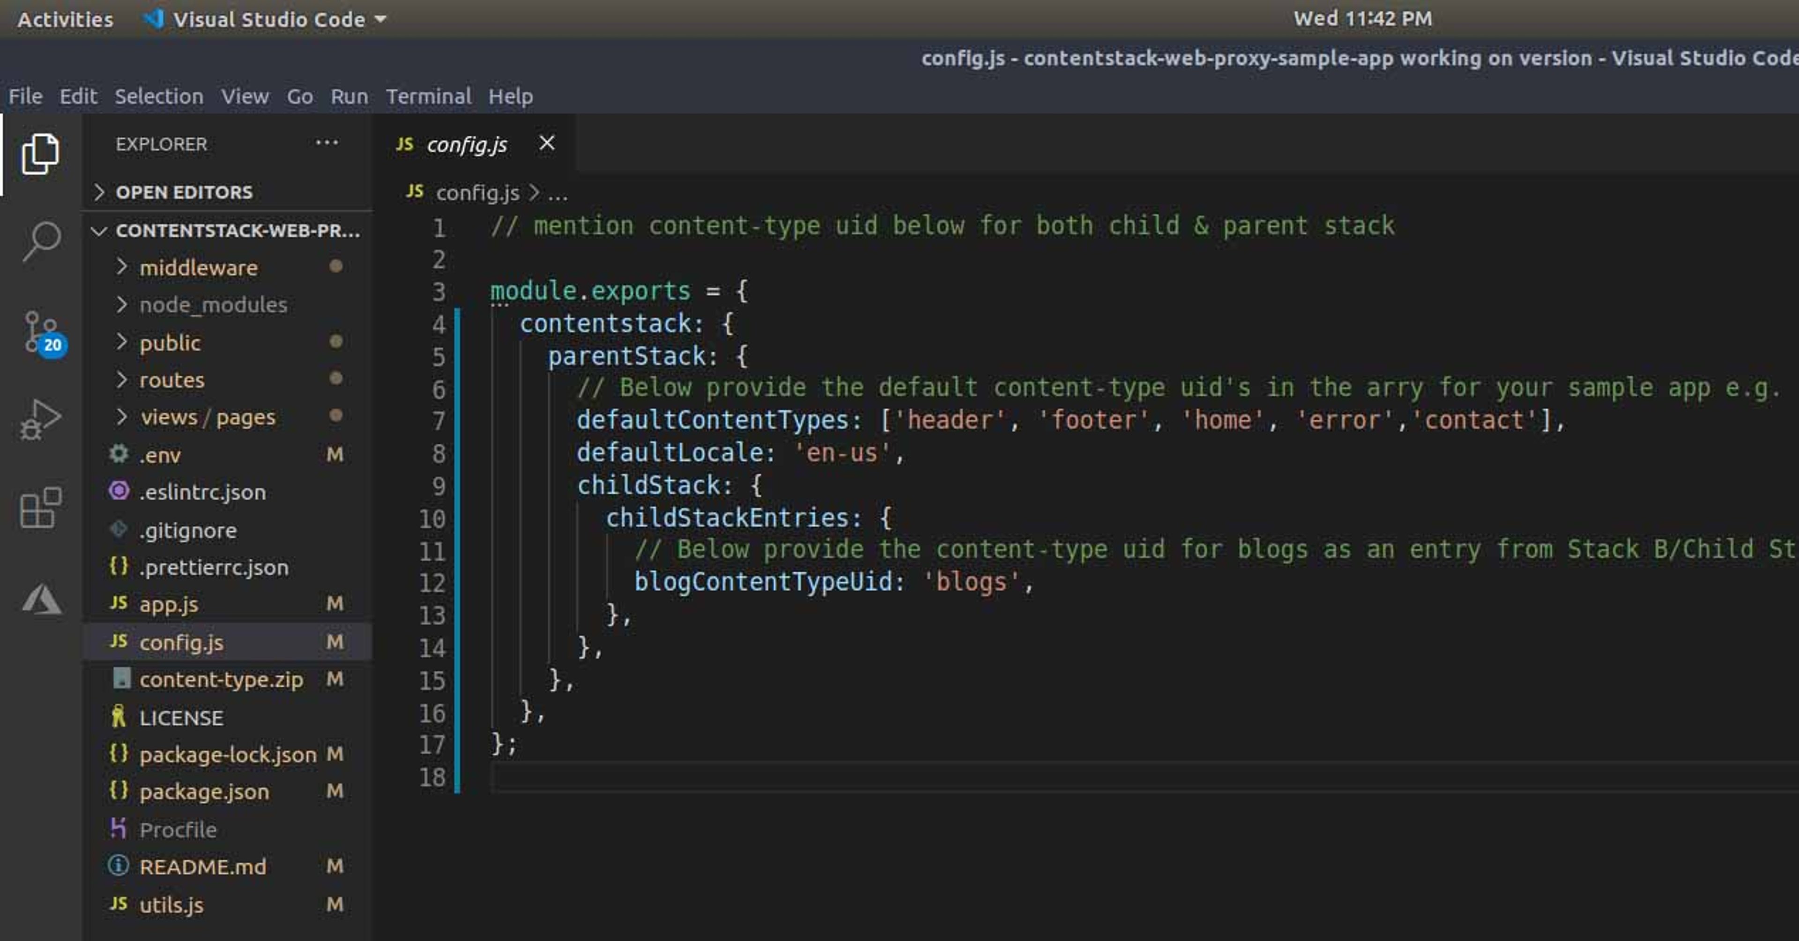This screenshot has width=1799, height=941.
Task: Open utils.js from the file tree
Action: tap(171, 905)
